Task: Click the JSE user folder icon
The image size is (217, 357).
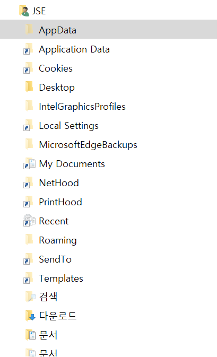Action: pos(24,11)
